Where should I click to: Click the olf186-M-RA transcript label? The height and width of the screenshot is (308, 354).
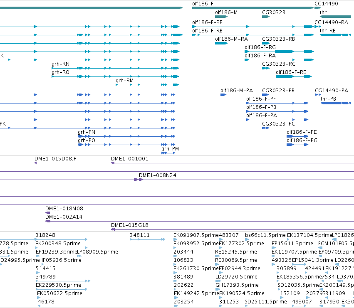coord(231,39)
